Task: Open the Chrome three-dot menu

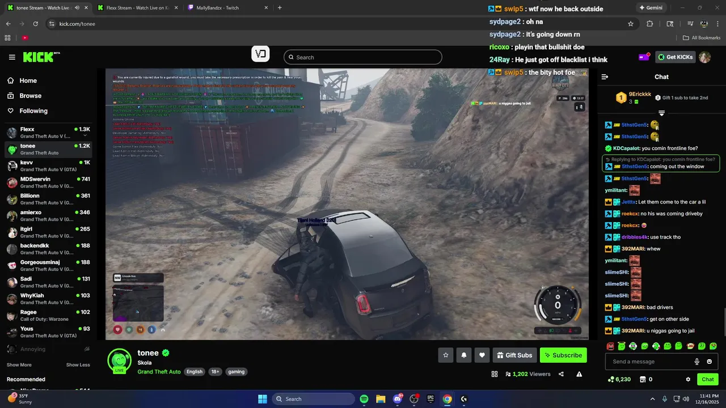Action: pos(717,24)
